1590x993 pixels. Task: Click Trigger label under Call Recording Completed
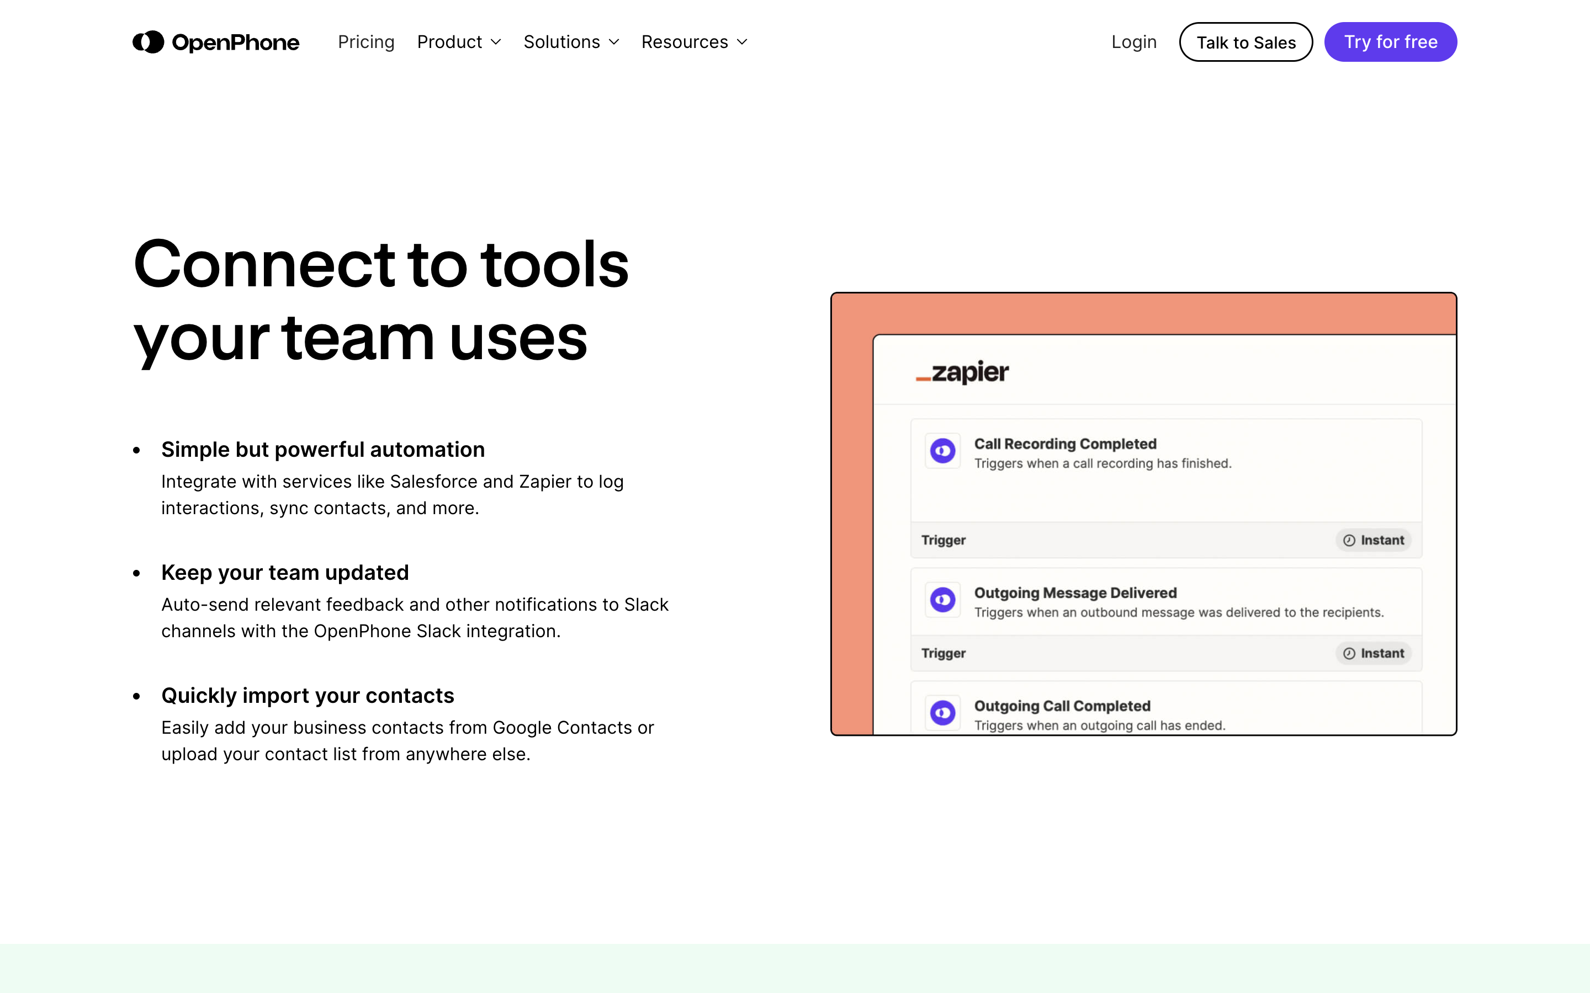[944, 540]
